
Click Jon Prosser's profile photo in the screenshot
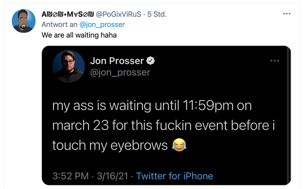[x=68, y=66]
